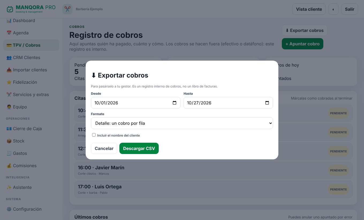Click the Comisiones money bag icon
This screenshot has width=364, height=220.
coord(9,166)
